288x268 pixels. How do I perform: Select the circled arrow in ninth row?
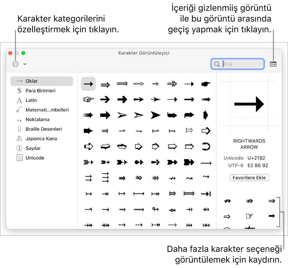[x=172, y=210]
